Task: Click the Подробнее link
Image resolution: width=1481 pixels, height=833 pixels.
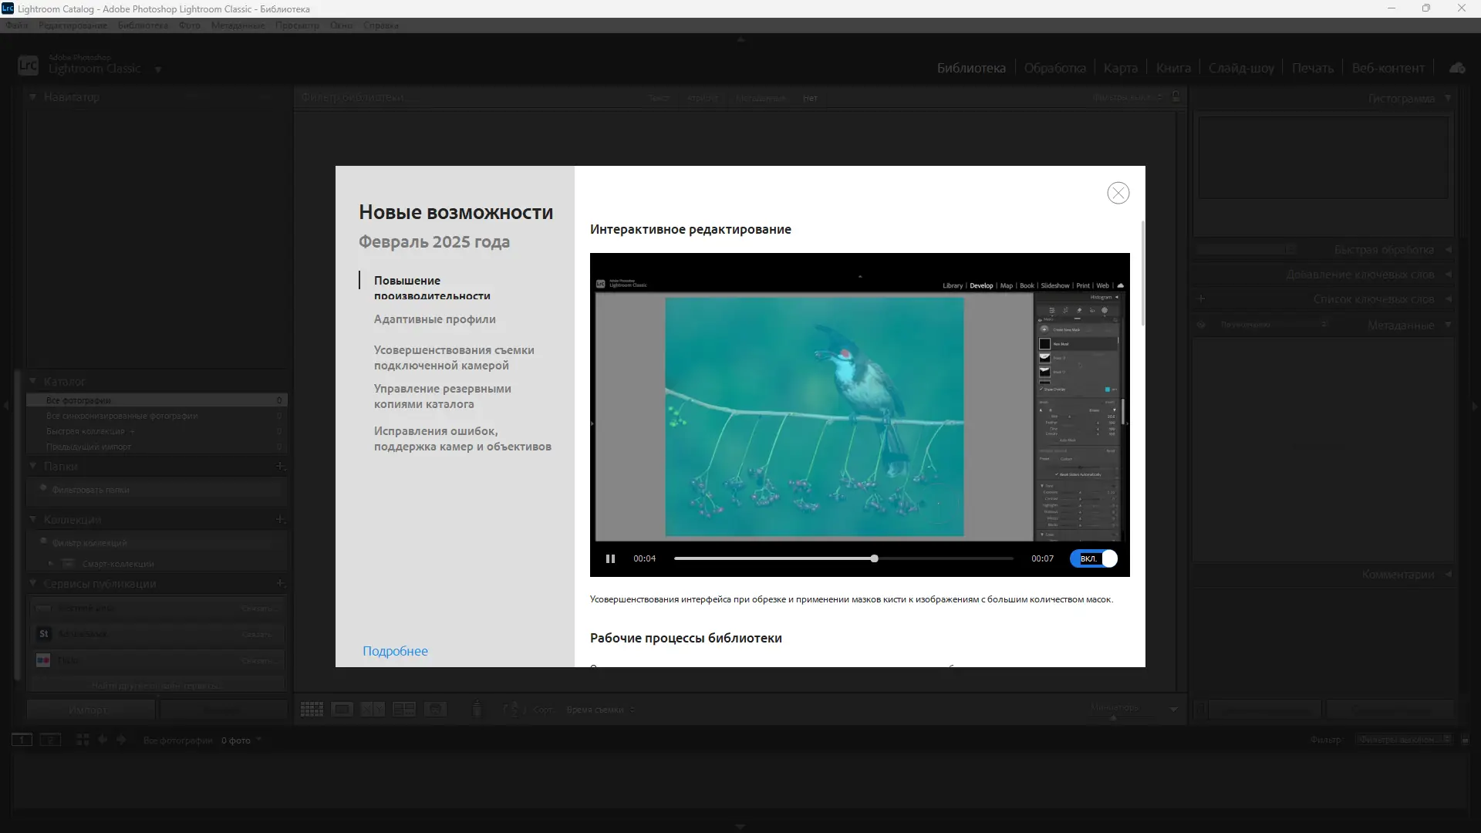Action: pos(395,650)
